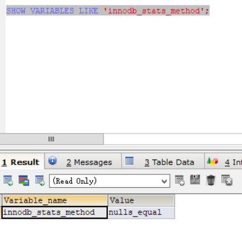The width and height of the screenshot is (242, 226).
Task: Select the nulls_equal value cell
Action: pos(141,213)
